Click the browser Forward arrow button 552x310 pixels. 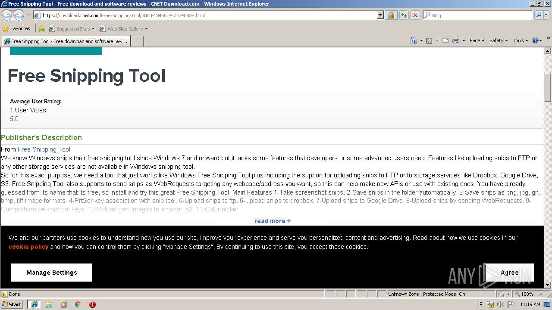point(19,15)
